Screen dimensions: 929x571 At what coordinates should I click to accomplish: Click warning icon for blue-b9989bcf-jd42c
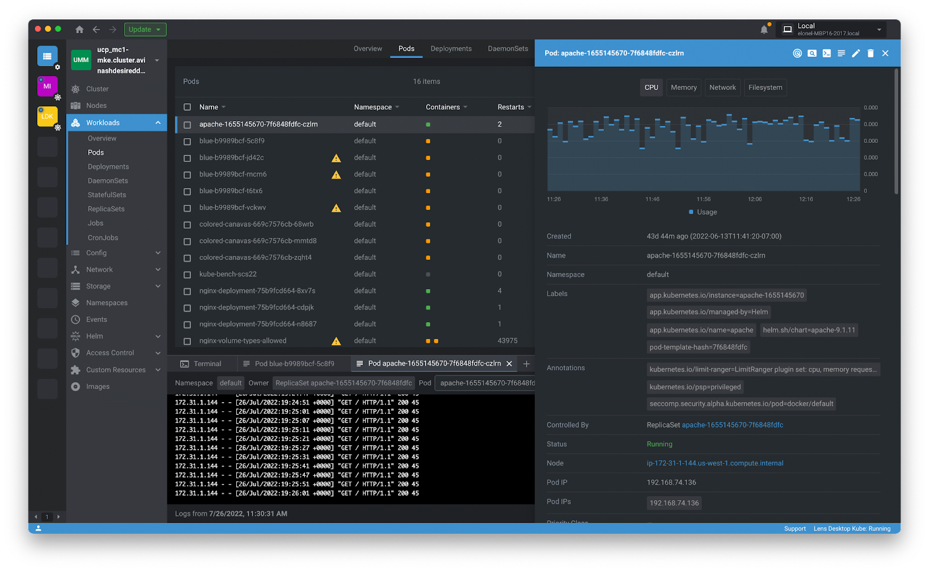pyautogui.click(x=336, y=158)
